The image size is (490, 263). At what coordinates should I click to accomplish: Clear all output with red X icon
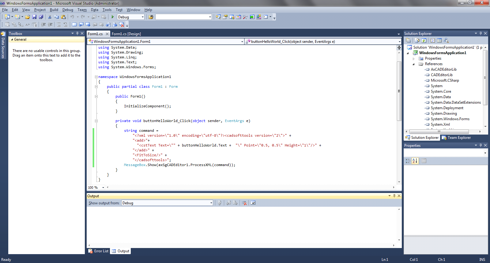tap(244, 203)
